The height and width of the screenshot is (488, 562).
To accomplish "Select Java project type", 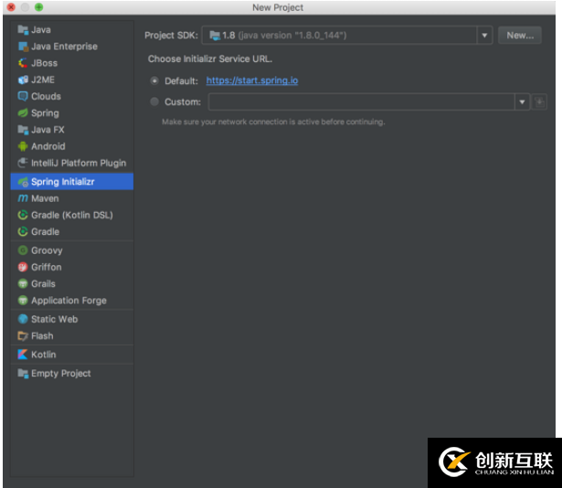I will click(x=72, y=30).
